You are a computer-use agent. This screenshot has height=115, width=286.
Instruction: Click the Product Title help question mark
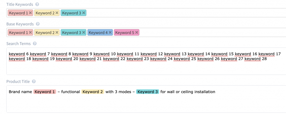[34, 81]
